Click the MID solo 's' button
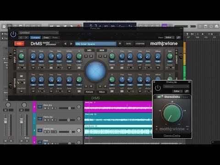The height and width of the screenshot is (165, 220). point(86,56)
